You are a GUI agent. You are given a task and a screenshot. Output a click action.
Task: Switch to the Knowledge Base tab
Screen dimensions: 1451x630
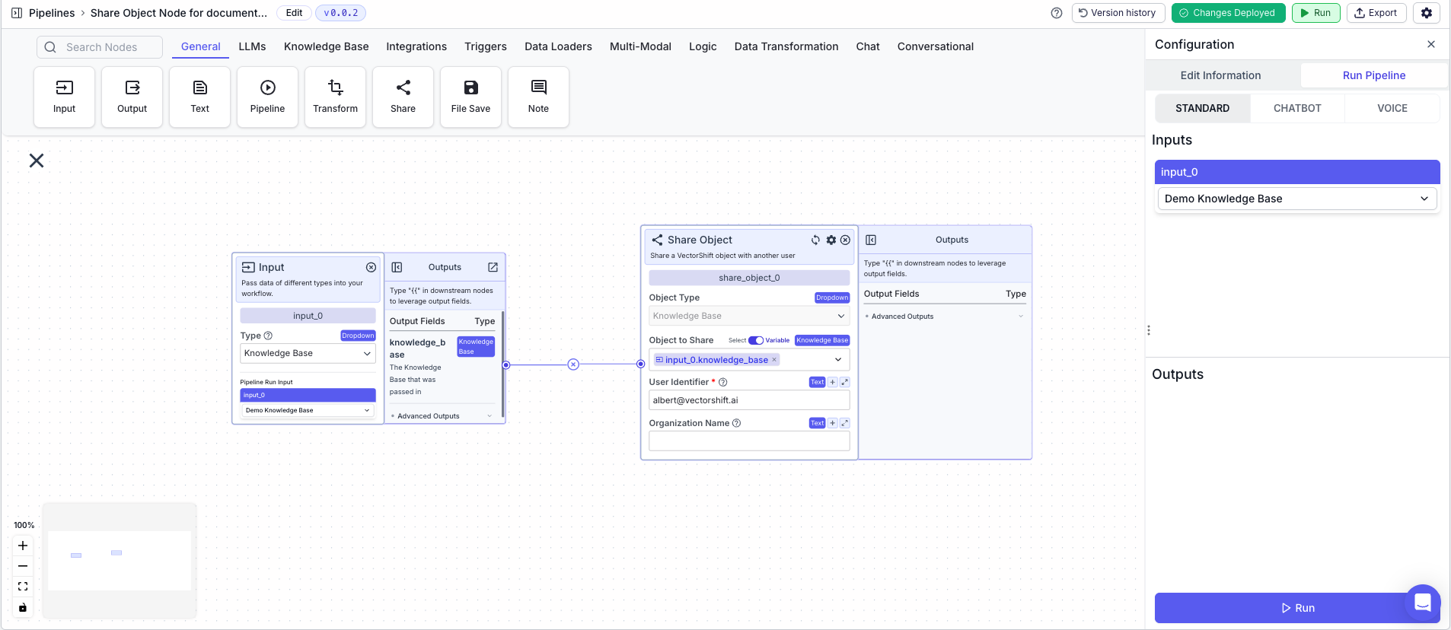pos(326,46)
